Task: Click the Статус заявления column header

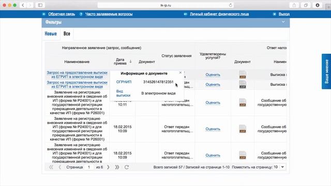Action: point(176,56)
